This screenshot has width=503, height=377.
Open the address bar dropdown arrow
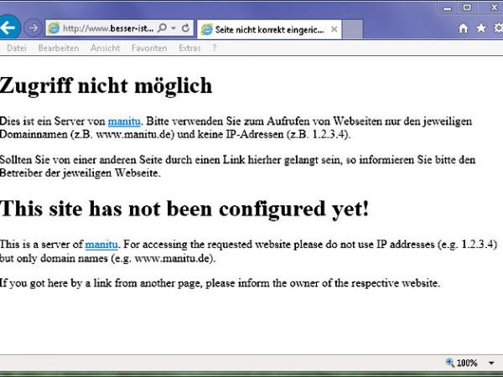click(x=174, y=28)
